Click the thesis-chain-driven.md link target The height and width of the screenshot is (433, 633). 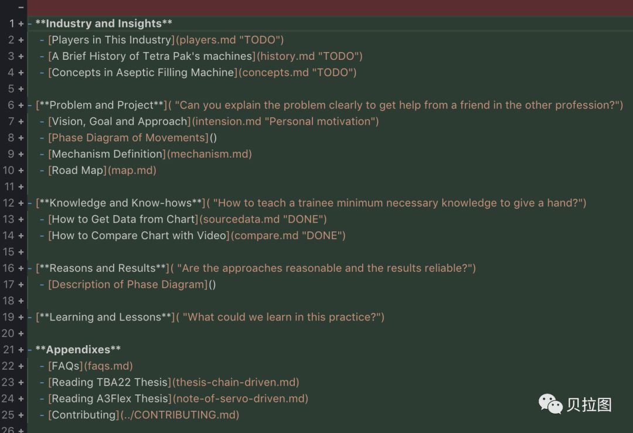coord(237,383)
